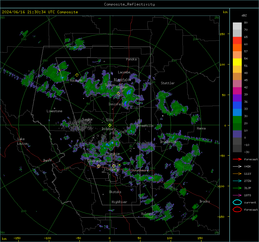
Task: Click the red forecast ellipse icon
Action: click(x=237, y=209)
